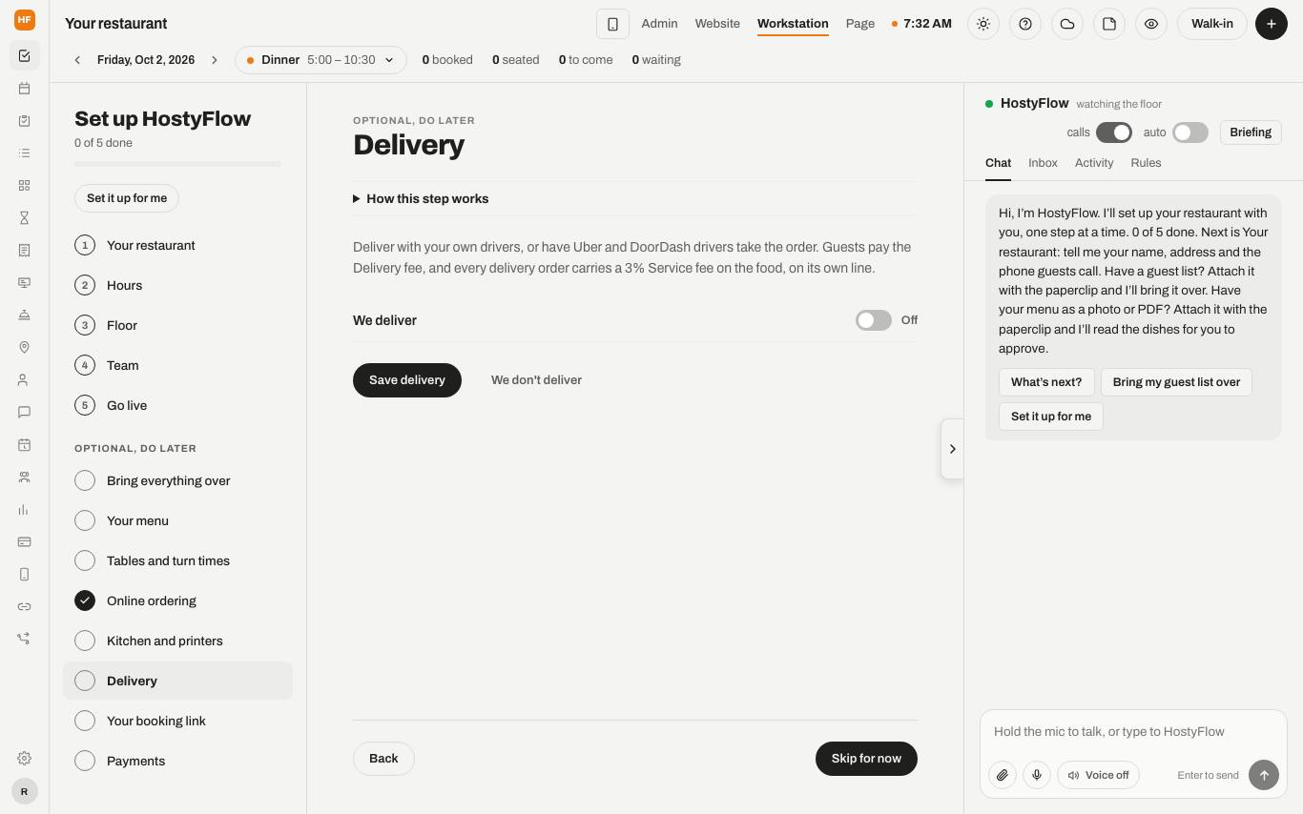Toggle the calls switch off
This screenshot has height=814, width=1303.
pos(1114,132)
